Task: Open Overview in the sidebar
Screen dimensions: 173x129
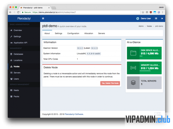Action: point(24,30)
